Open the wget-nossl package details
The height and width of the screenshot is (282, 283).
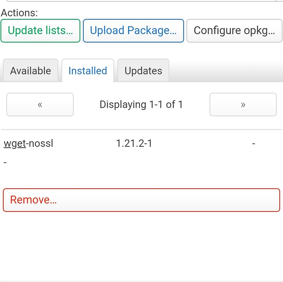click(28, 143)
